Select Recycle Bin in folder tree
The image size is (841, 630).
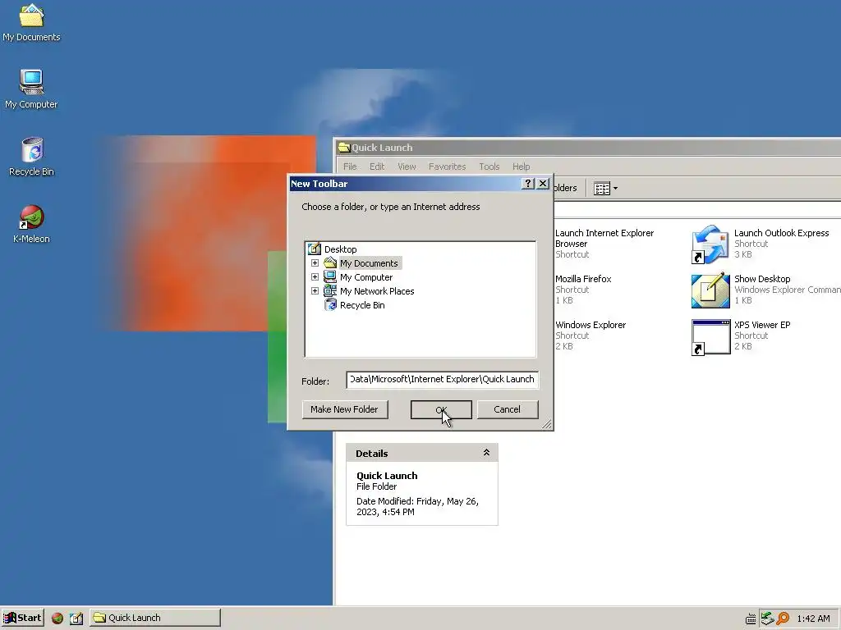(x=362, y=305)
